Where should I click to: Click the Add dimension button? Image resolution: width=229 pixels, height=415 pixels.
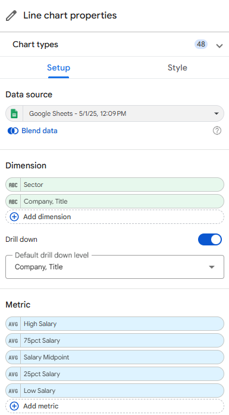(115, 217)
